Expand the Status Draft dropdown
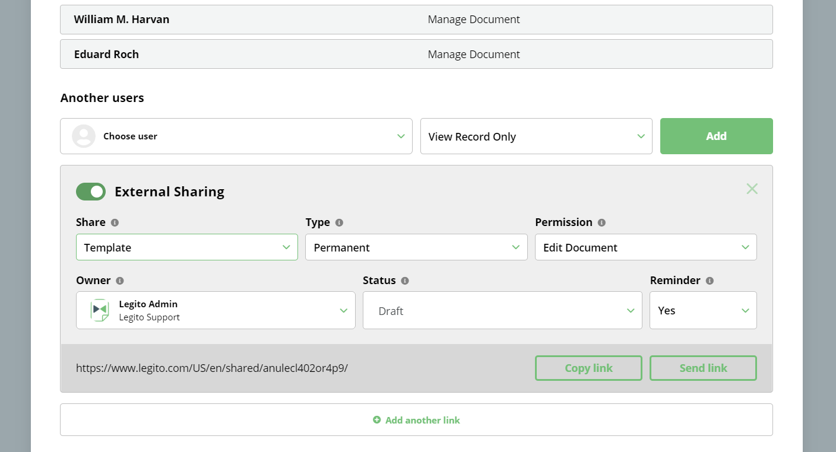This screenshot has width=836, height=452. tap(502, 310)
